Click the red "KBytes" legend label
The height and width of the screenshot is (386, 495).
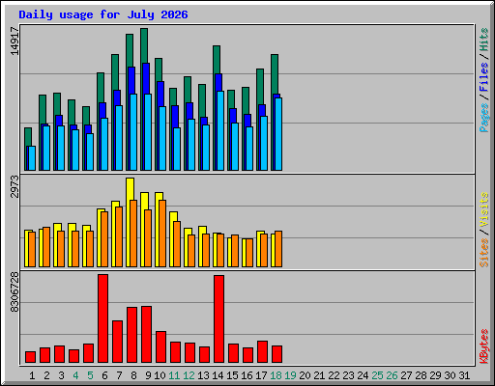click(x=484, y=346)
